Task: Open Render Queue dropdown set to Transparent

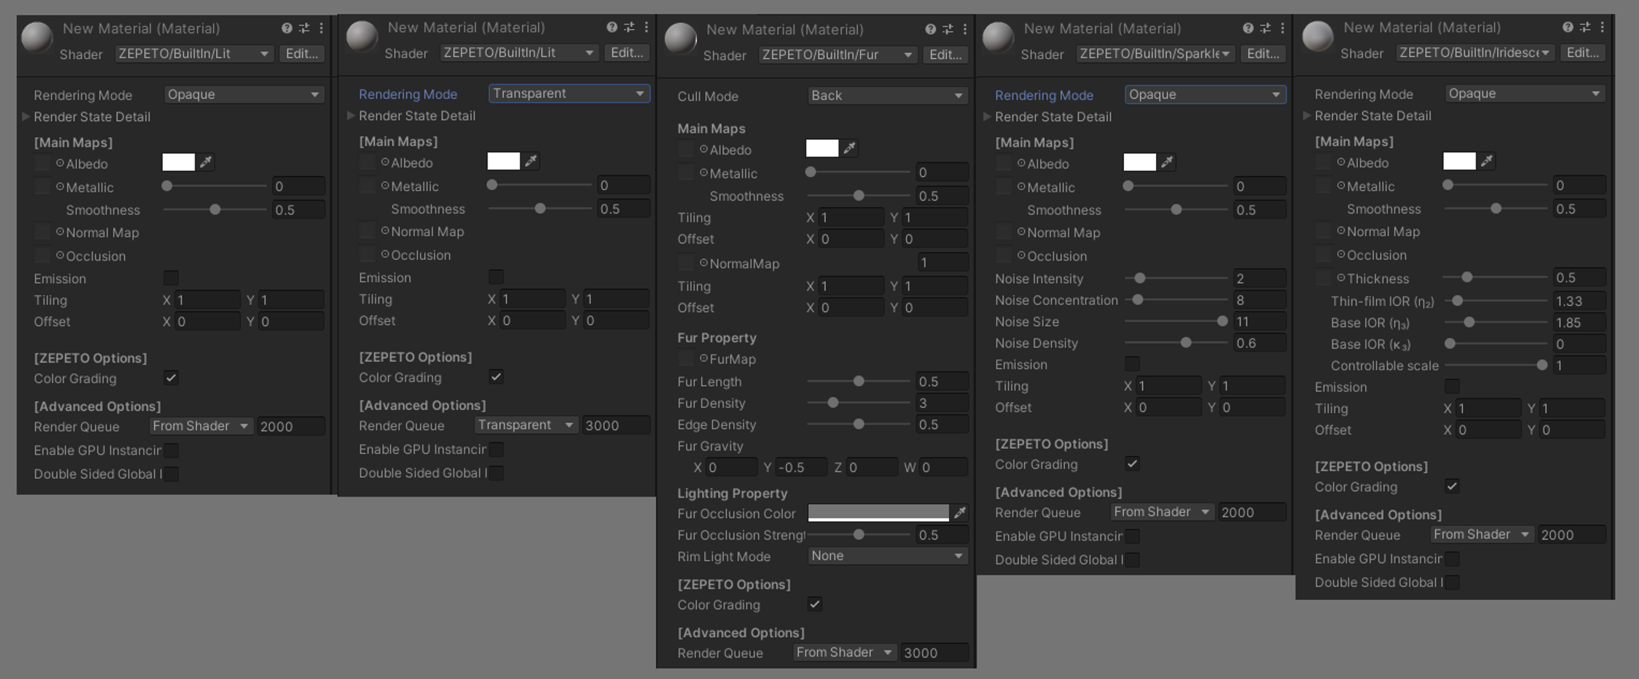Action: click(x=526, y=425)
